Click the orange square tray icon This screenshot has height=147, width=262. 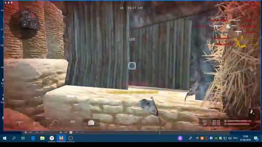(x=202, y=138)
